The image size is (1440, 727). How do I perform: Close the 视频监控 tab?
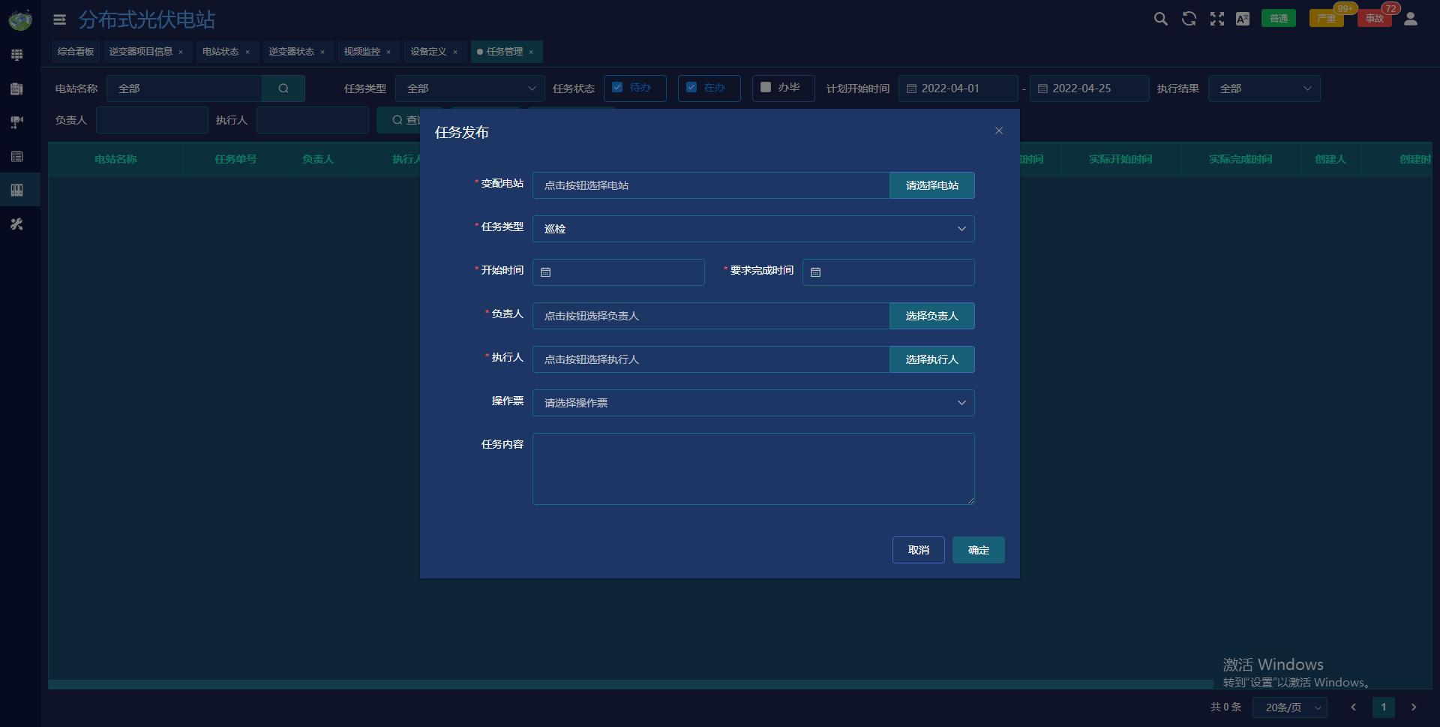click(388, 52)
